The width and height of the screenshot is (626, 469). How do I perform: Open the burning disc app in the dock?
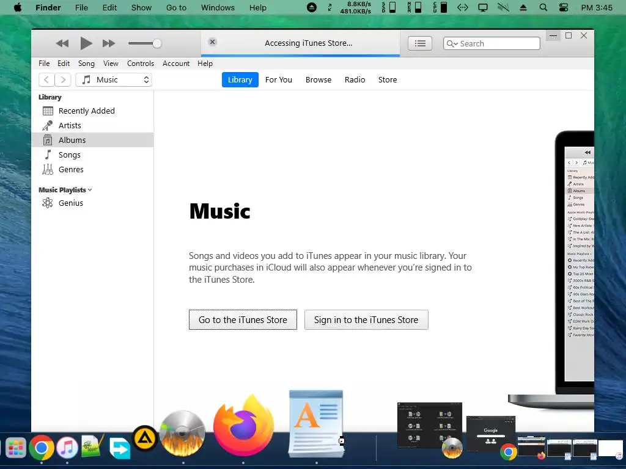182,434
